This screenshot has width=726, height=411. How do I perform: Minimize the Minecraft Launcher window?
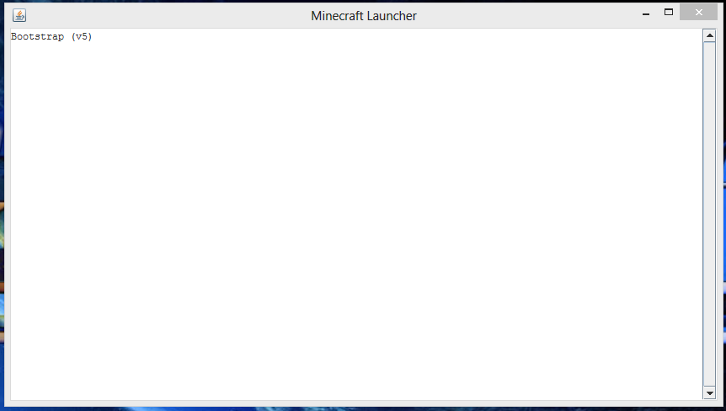coord(646,13)
